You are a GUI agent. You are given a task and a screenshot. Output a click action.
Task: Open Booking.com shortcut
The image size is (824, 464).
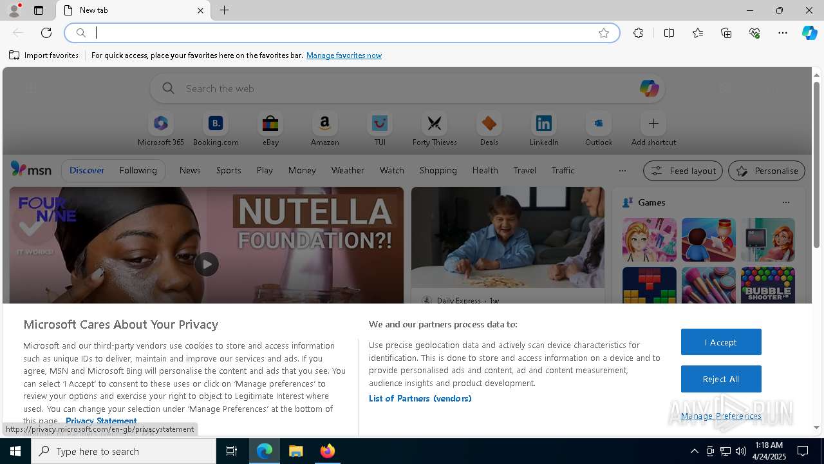pos(216,130)
